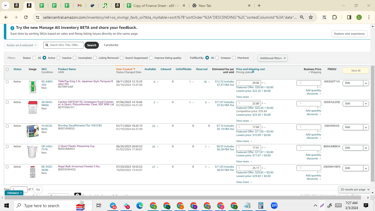Image resolution: width=375 pixels, height=211 pixels.
Task: Open the Action on 0 selected dropdown
Action: (21, 45)
